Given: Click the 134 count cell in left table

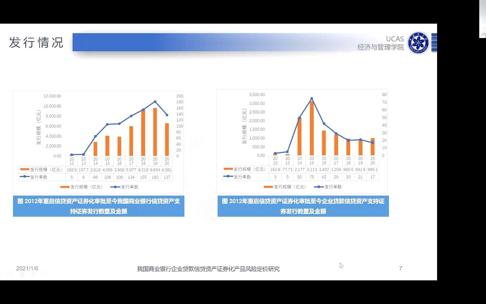Looking at the screenshot, I should [x=131, y=177].
